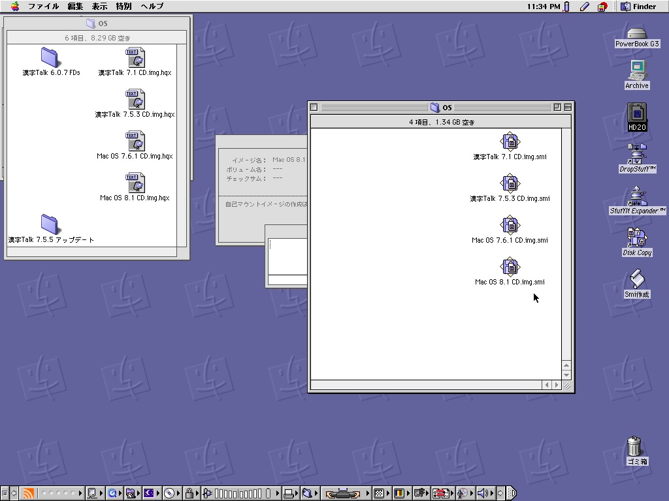
Task: Click the scroll-right arrow in front OS window
Action: pos(557,385)
